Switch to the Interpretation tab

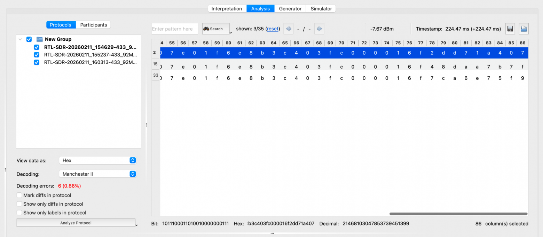pos(227,9)
